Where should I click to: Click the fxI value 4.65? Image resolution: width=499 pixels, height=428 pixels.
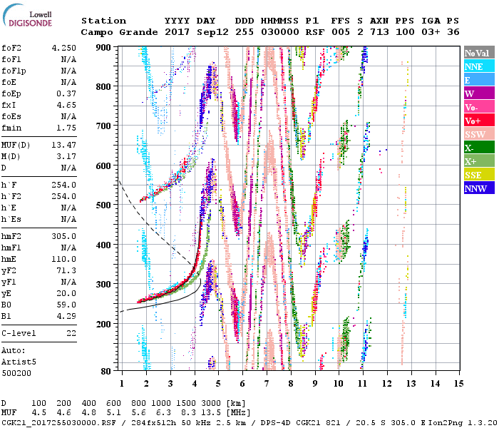(66, 105)
